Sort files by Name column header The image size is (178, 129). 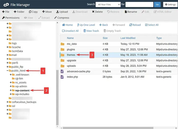70,38
